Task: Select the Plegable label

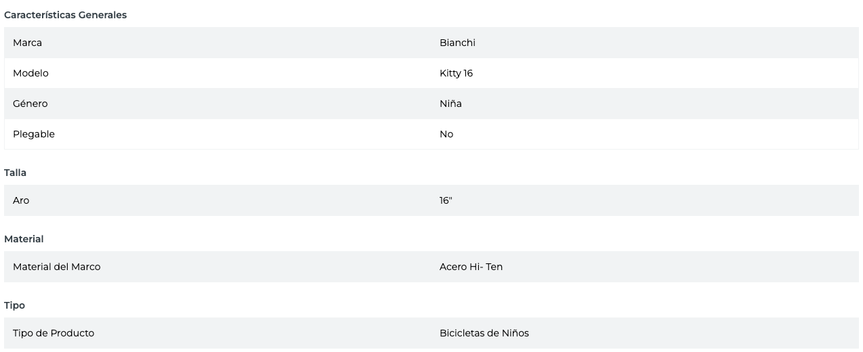Action: coord(34,134)
